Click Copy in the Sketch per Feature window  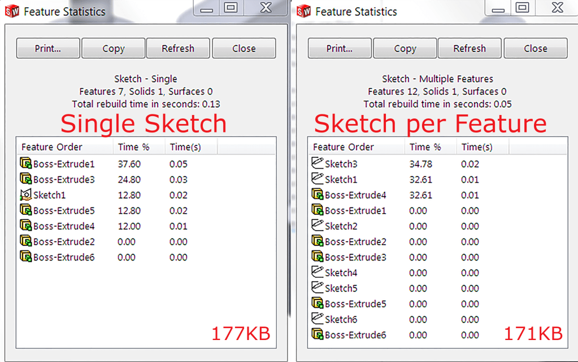pos(404,48)
